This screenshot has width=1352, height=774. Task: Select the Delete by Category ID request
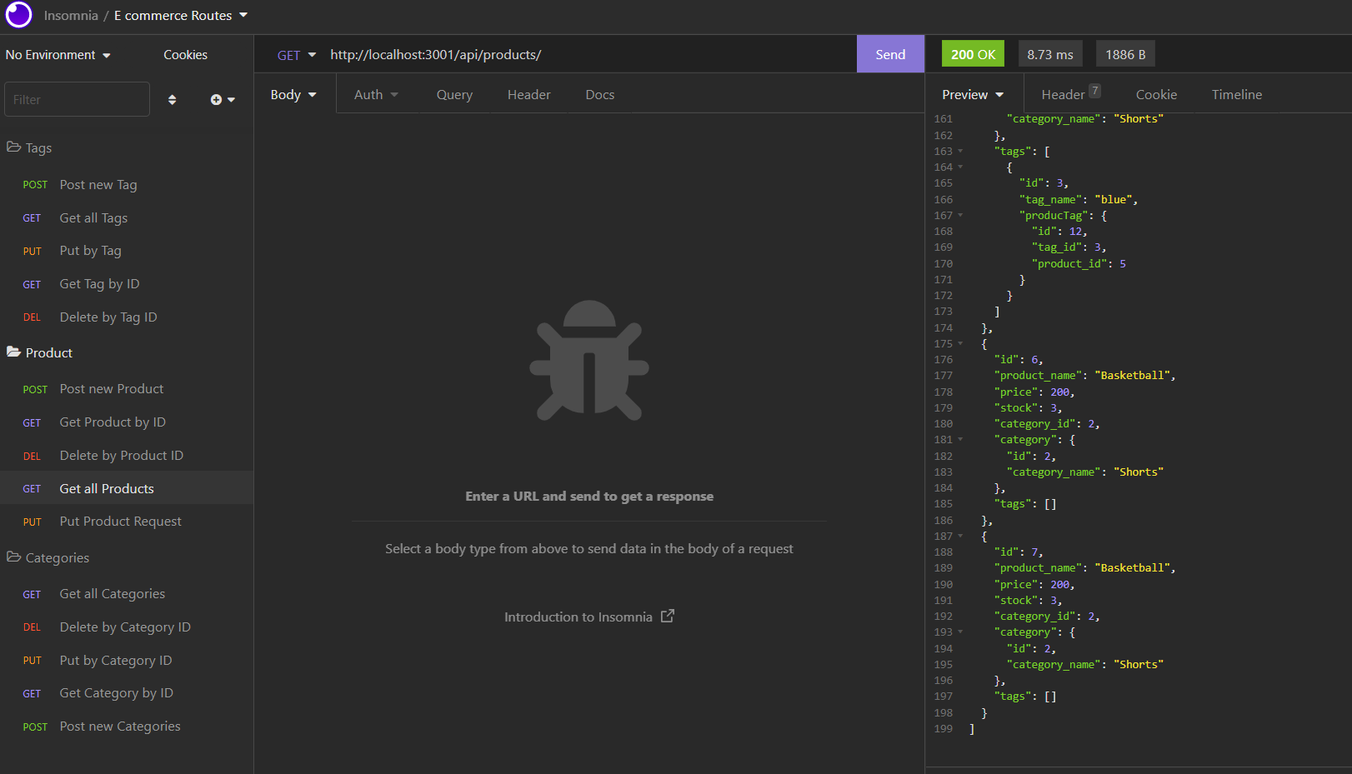(127, 627)
